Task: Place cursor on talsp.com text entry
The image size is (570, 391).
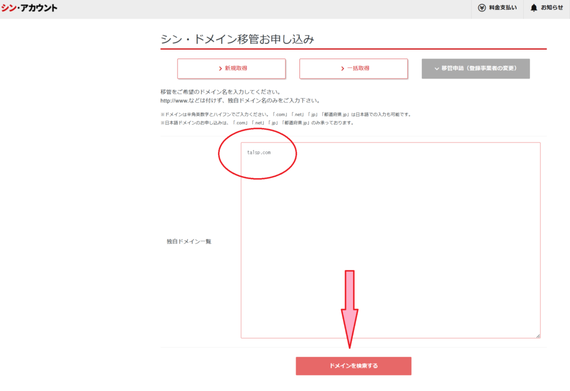Action: [259, 153]
